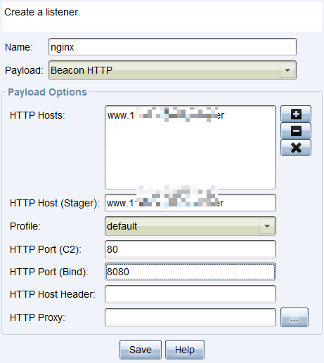This screenshot has width=324, height=363.
Task: Open HTTP Proxy settings via ellipsis button
Action: pos(294,317)
